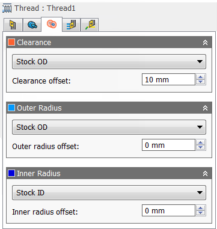Viewport: 217px width, 229px height.
Task: Click the Thread operation icon in title
Action: (7, 9)
